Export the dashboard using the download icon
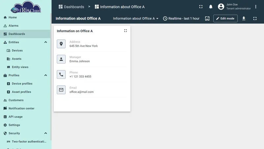264x149 pixels. pos(244,19)
